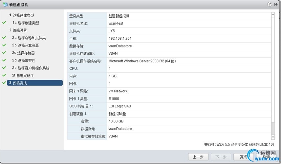This screenshot has width=281, height=164.
Task: Click the green checkmark beside step 2f
Action: click(x=4, y=75)
